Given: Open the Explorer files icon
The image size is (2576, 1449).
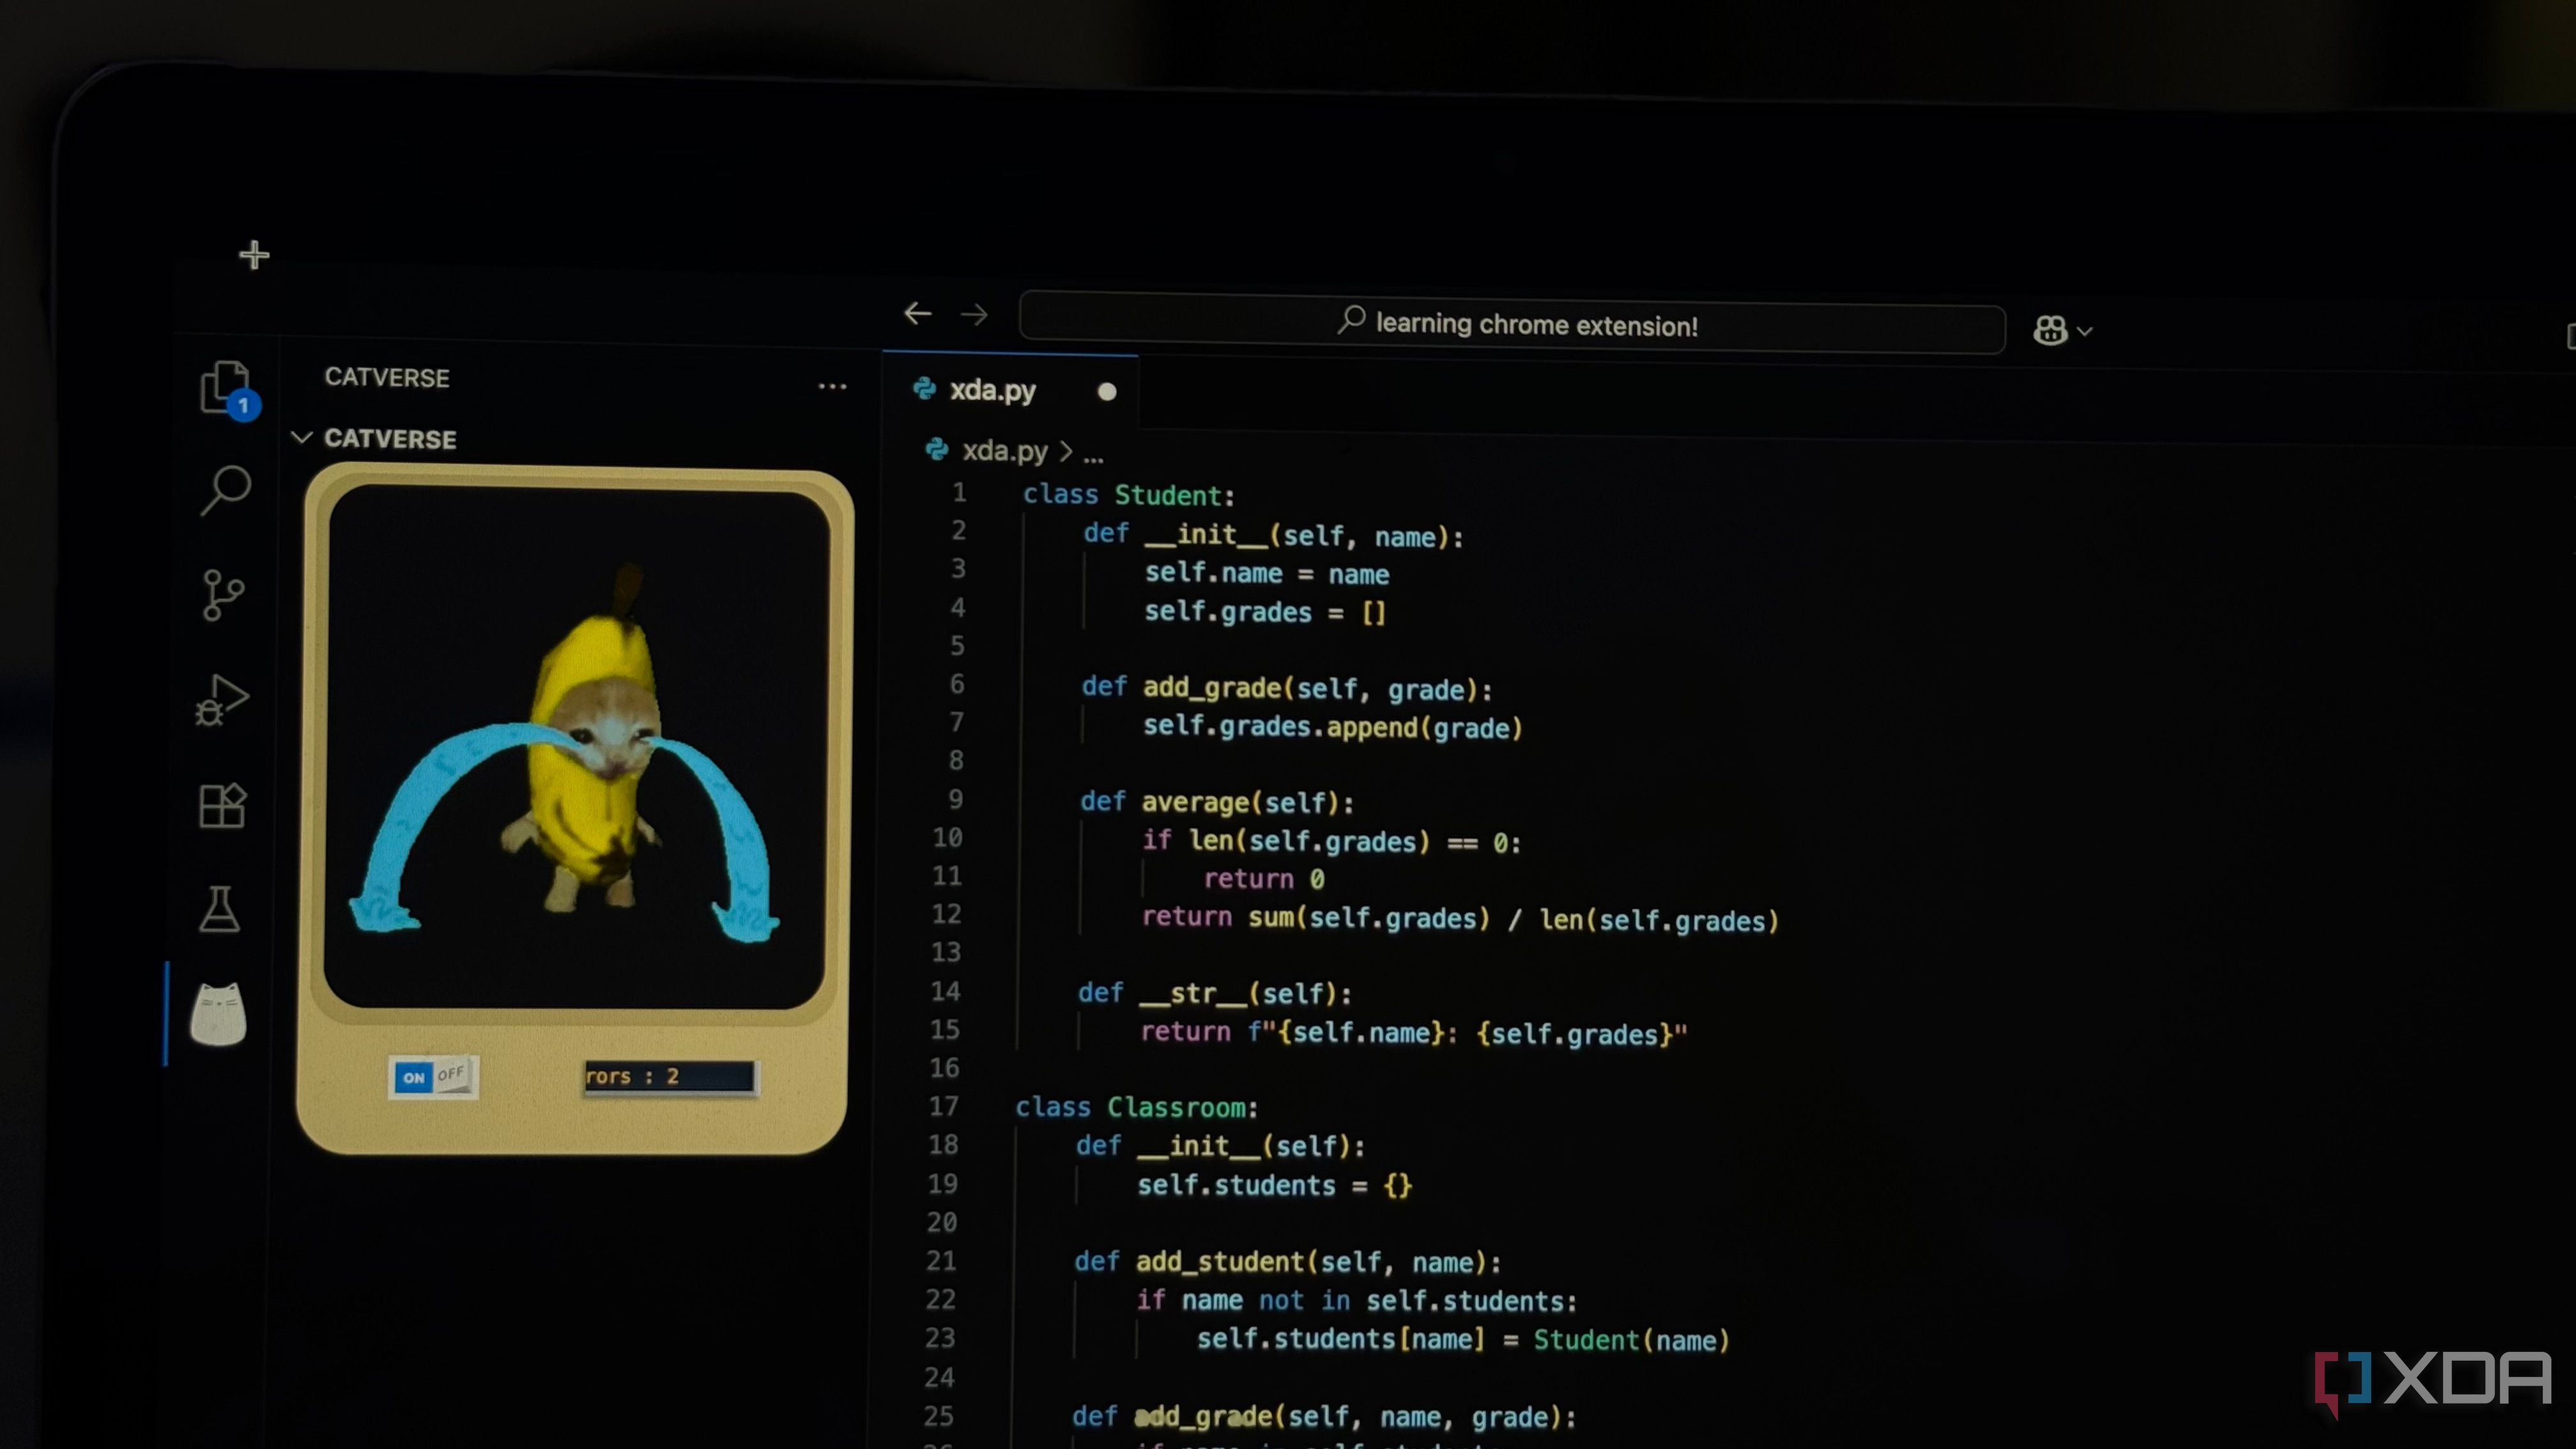Looking at the screenshot, I should pos(225,386).
